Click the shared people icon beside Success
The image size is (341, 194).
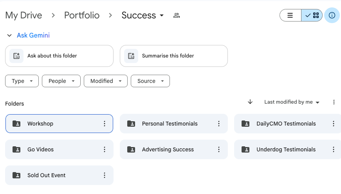click(x=177, y=16)
